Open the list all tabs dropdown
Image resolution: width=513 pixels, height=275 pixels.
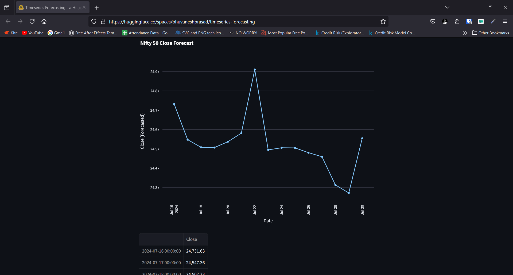[447, 7]
